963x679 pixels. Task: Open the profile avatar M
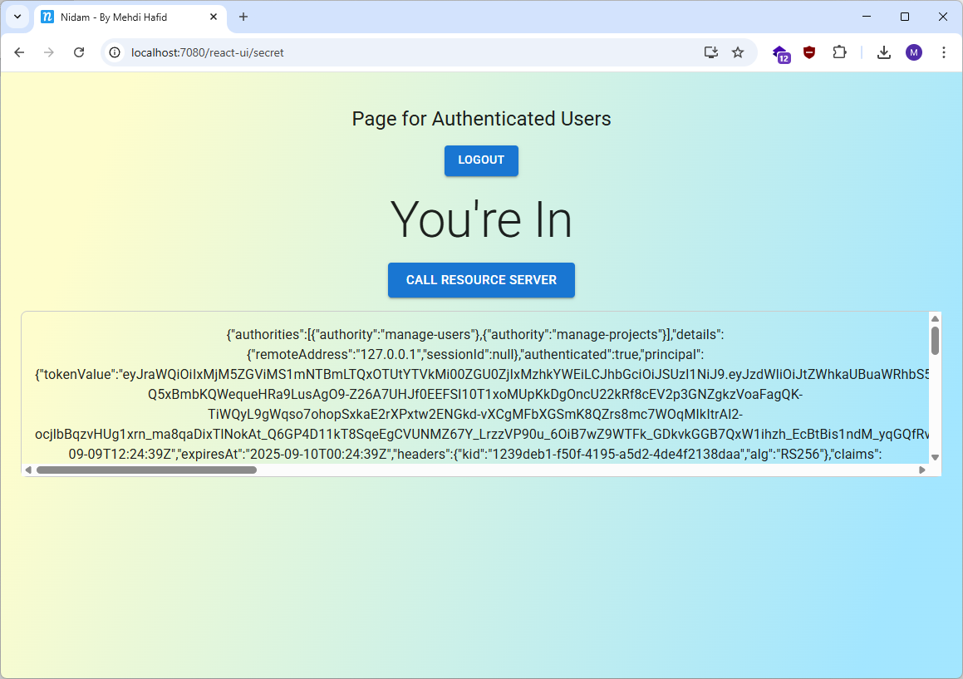point(914,52)
